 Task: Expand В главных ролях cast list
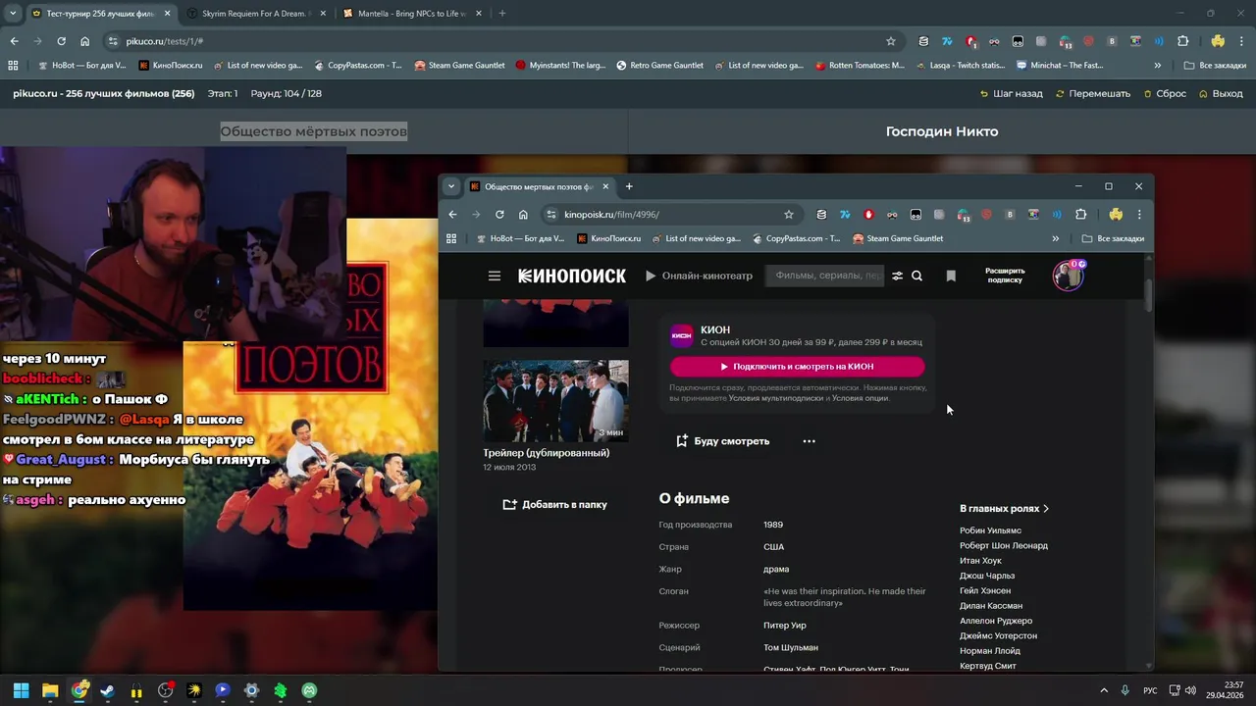point(1004,509)
